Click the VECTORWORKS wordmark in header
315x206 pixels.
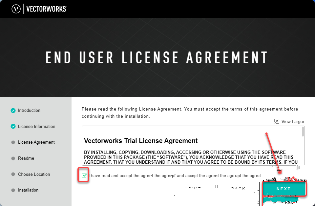pos(46,9)
